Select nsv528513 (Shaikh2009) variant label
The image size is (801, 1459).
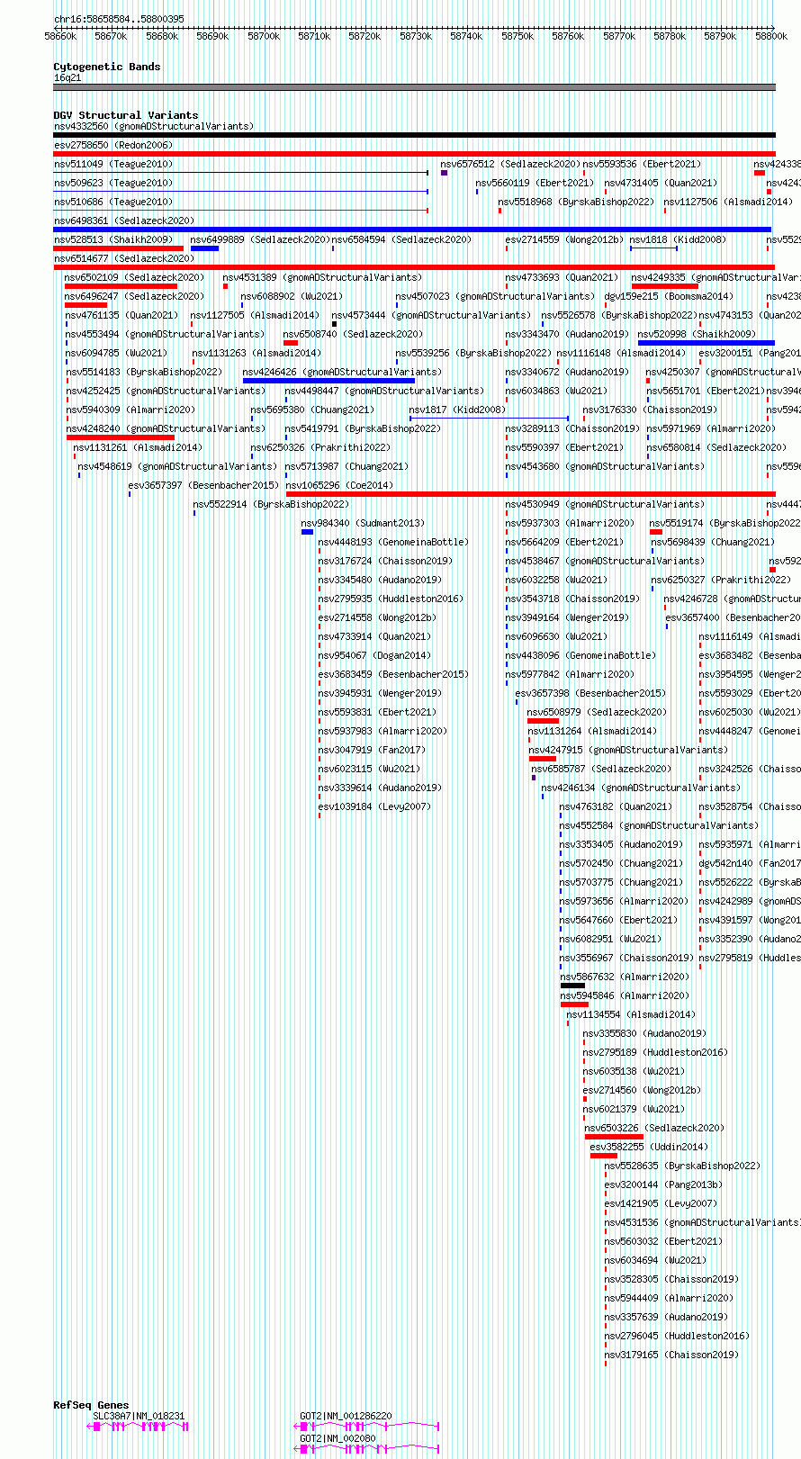pos(113,239)
